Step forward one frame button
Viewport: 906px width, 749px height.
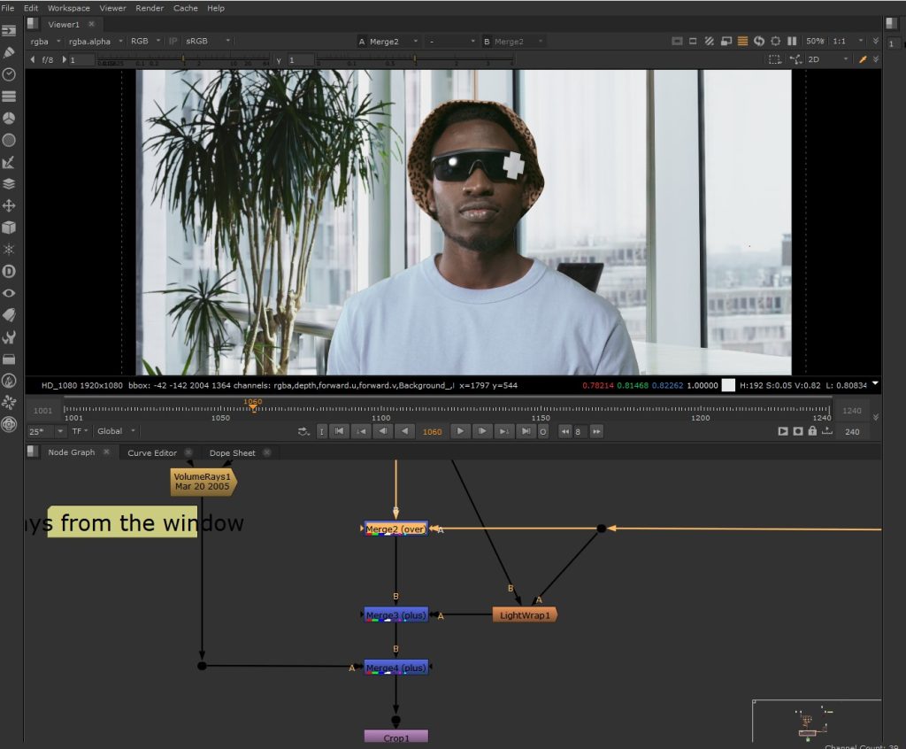coord(482,431)
